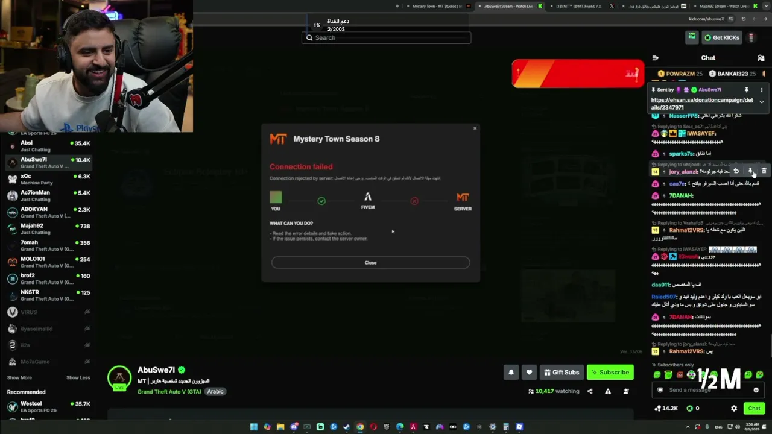Open Microsoft Edge from the taskbar
This screenshot has width=772, height=434.
pyautogui.click(x=400, y=427)
